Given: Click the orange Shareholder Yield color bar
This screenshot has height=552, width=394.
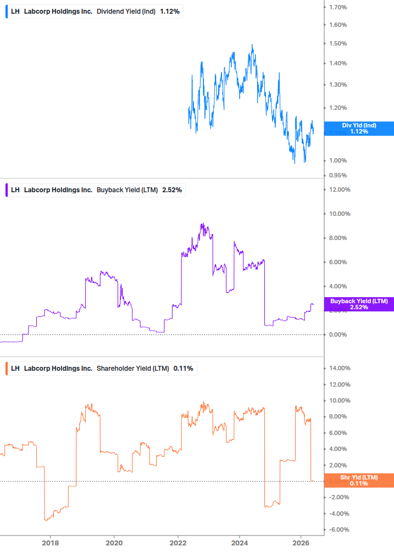Looking at the screenshot, I should (x=7, y=369).
